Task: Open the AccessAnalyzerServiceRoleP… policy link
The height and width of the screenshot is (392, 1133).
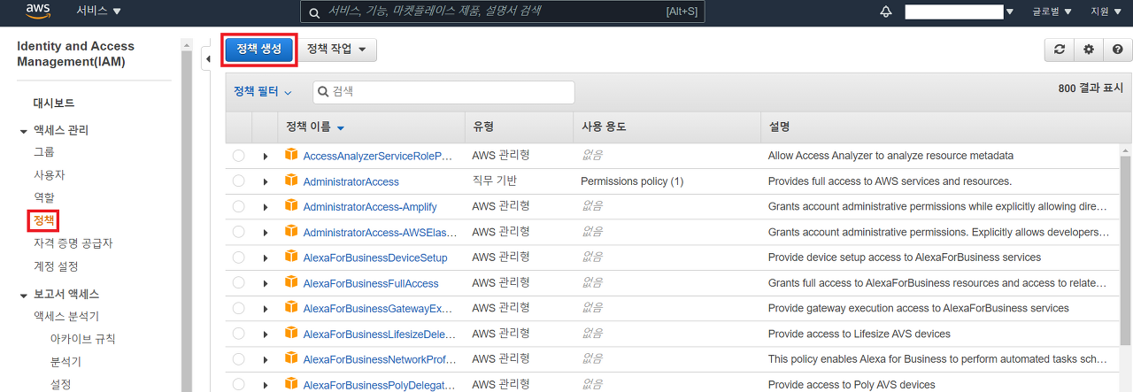Action: [378, 156]
